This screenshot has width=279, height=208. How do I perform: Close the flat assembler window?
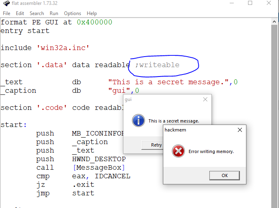[269, 3]
